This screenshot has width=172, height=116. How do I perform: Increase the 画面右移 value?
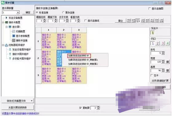point(45,20)
